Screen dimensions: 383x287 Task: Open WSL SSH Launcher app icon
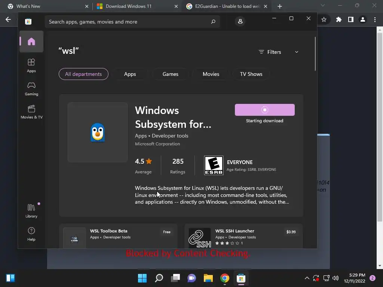[200, 238]
